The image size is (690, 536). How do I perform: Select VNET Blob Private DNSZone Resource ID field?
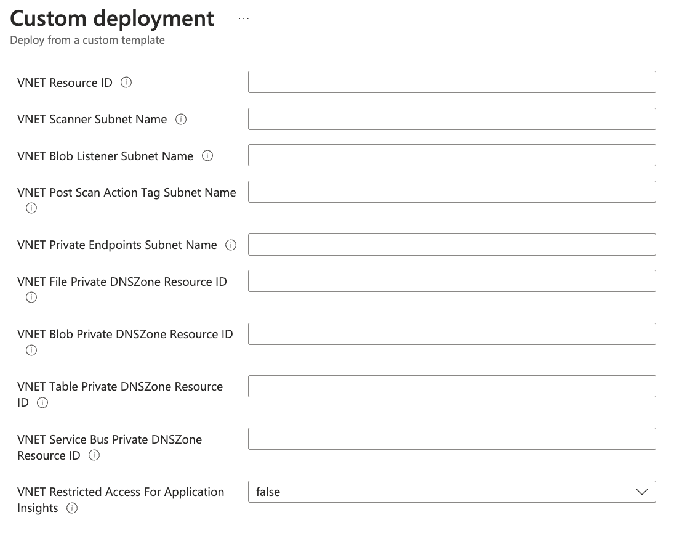(452, 334)
